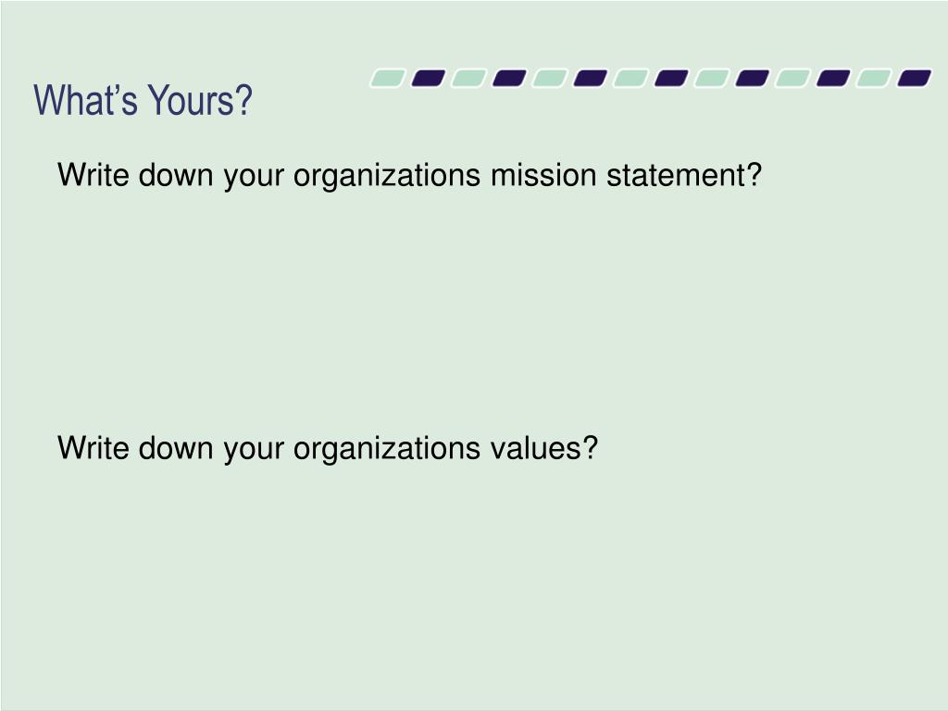Click the word "statement?" in the body text
This screenshot has height=711, width=948.
click(684, 175)
